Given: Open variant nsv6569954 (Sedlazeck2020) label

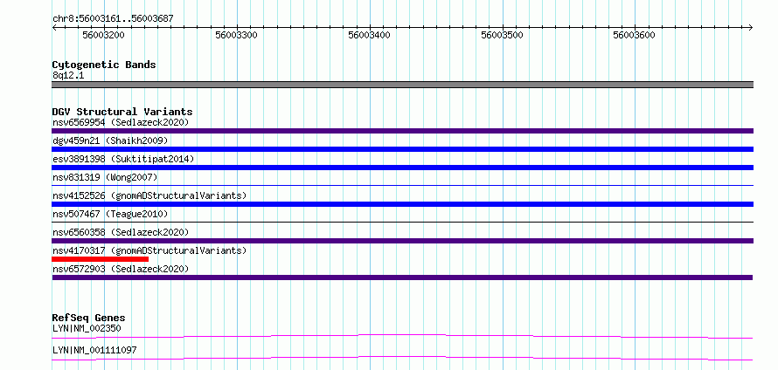Looking at the screenshot, I should click(121, 122).
